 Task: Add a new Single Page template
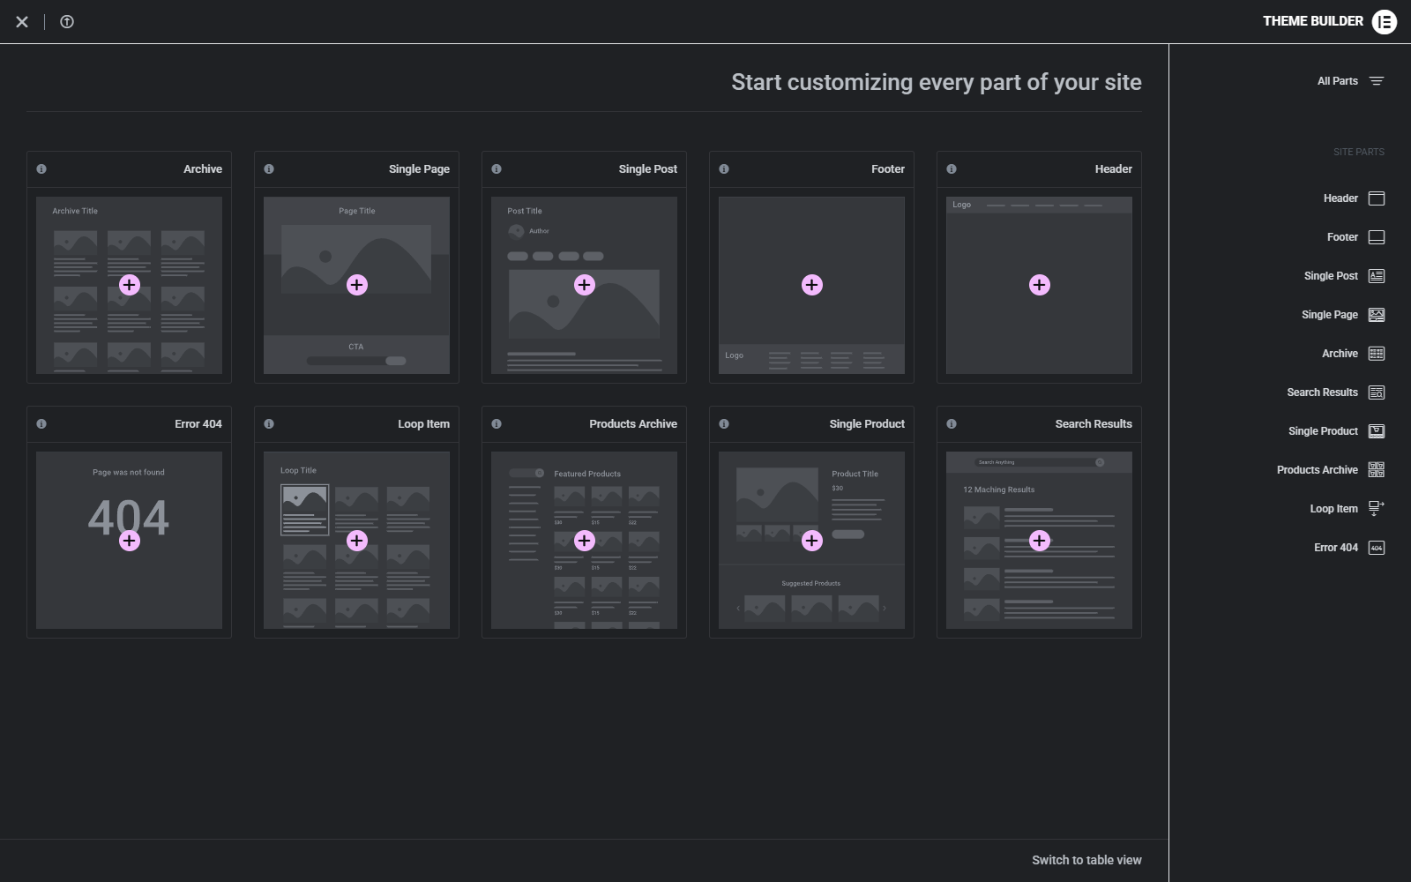pyautogui.click(x=357, y=285)
